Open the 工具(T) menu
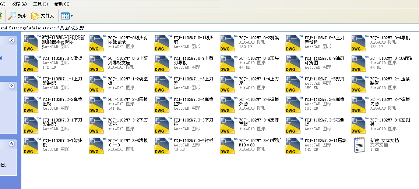This screenshot has height=189, width=419. click(x=41, y=4)
